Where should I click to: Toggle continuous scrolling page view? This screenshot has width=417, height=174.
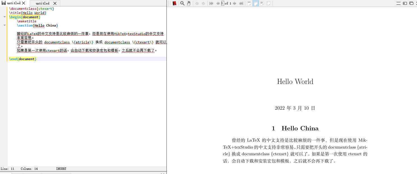268,3
